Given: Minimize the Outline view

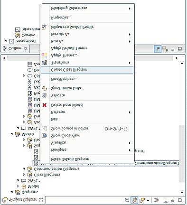Looking at the screenshot, I should point(173,50).
